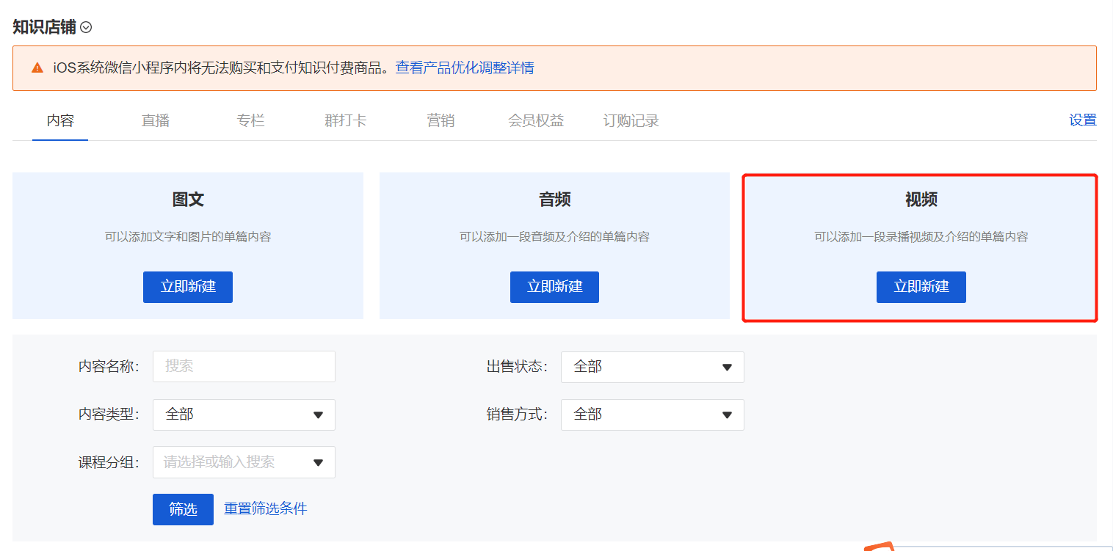Click the 音频 card title

click(x=554, y=200)
